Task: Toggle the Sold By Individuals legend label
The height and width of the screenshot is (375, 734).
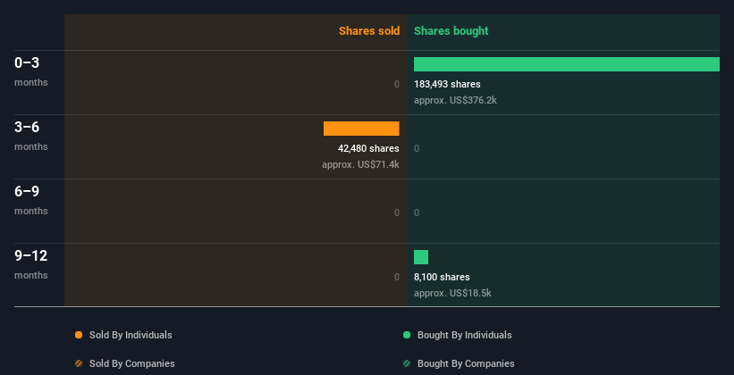Action: coord(131,335)
